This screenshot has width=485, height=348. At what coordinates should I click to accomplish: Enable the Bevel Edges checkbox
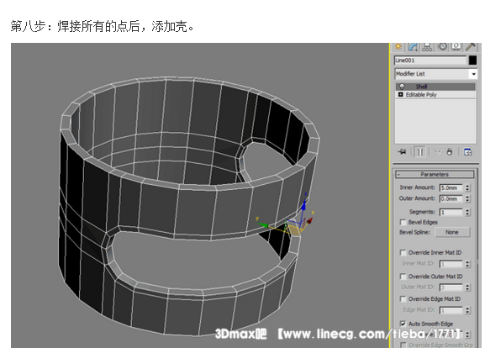point(403,222)
